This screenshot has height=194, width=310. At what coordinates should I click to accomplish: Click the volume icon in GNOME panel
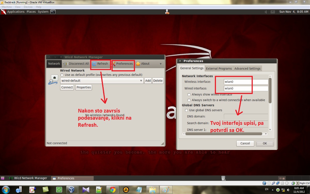click(x=266, y=12)
